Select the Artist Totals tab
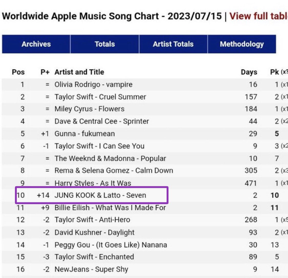Image resolution: width=288 pixels, height=278 pixels. point(173,44)
